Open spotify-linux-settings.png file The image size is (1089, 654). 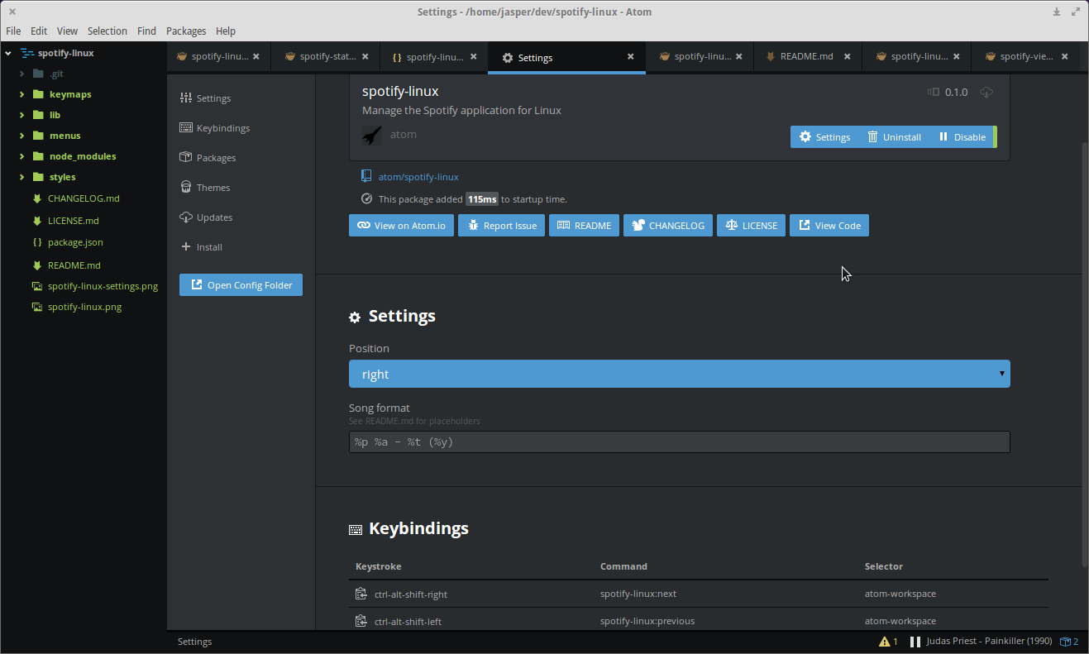click(103, 286)
